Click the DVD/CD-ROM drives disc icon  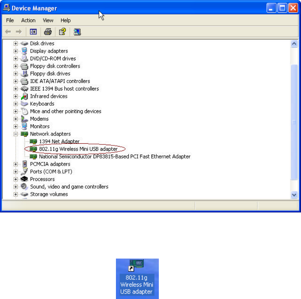click(24, 59)
